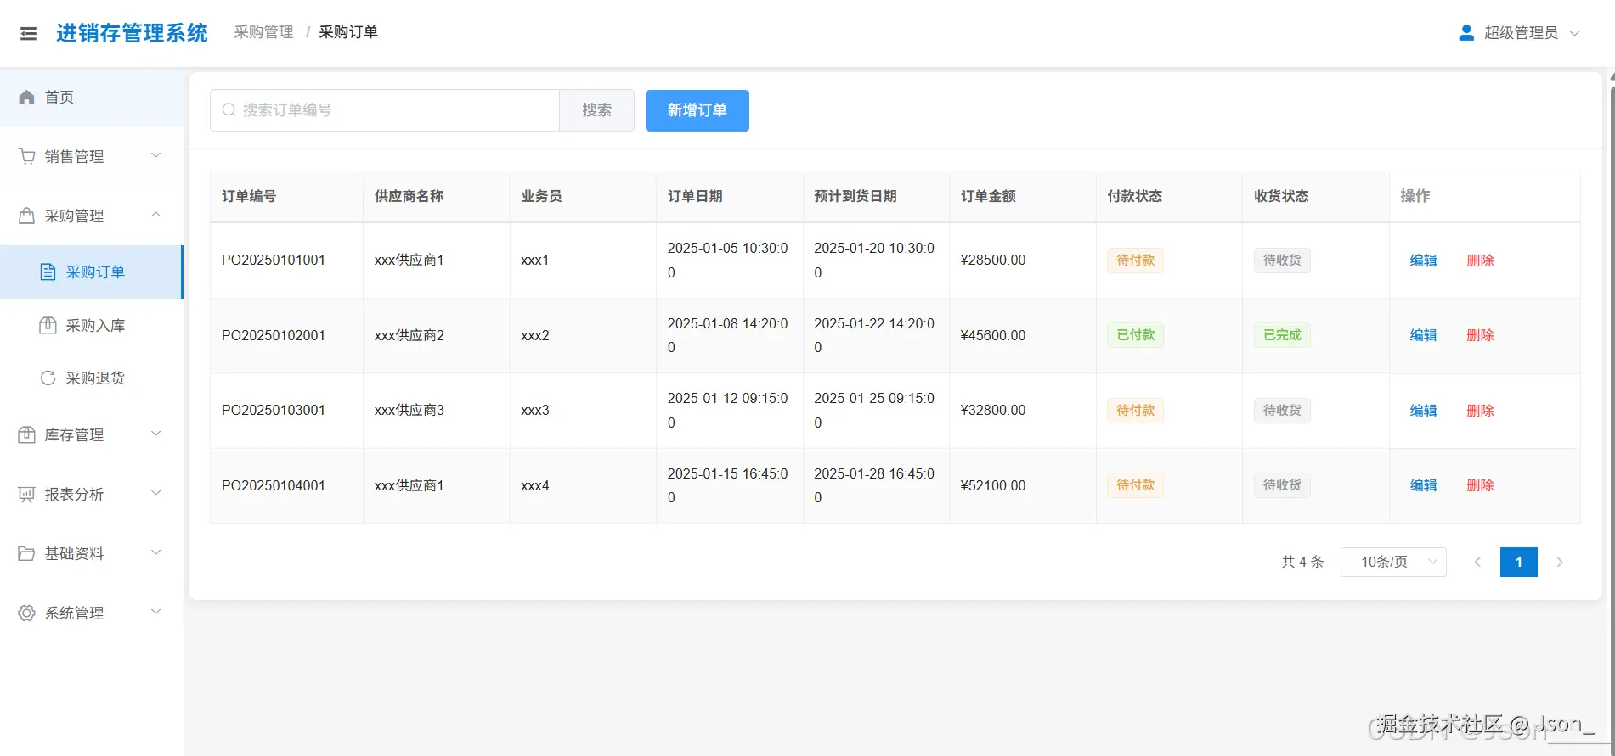This screenshot has height=756, width=1615.
Task: Expand the 销售管理 menu chevron
Action: pos(156,155)
